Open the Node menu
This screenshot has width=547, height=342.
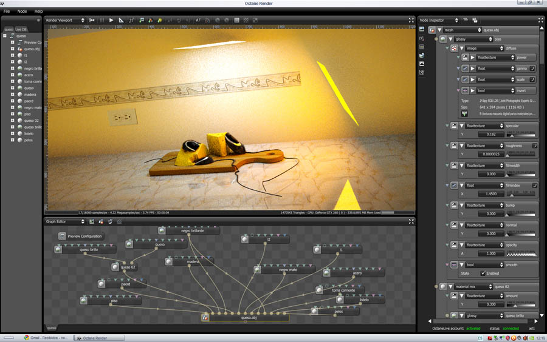pyautogui.click(x=22, y=11)
